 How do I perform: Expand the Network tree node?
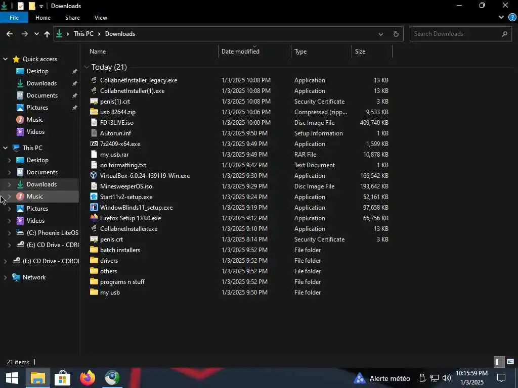(x=5, y=277)
